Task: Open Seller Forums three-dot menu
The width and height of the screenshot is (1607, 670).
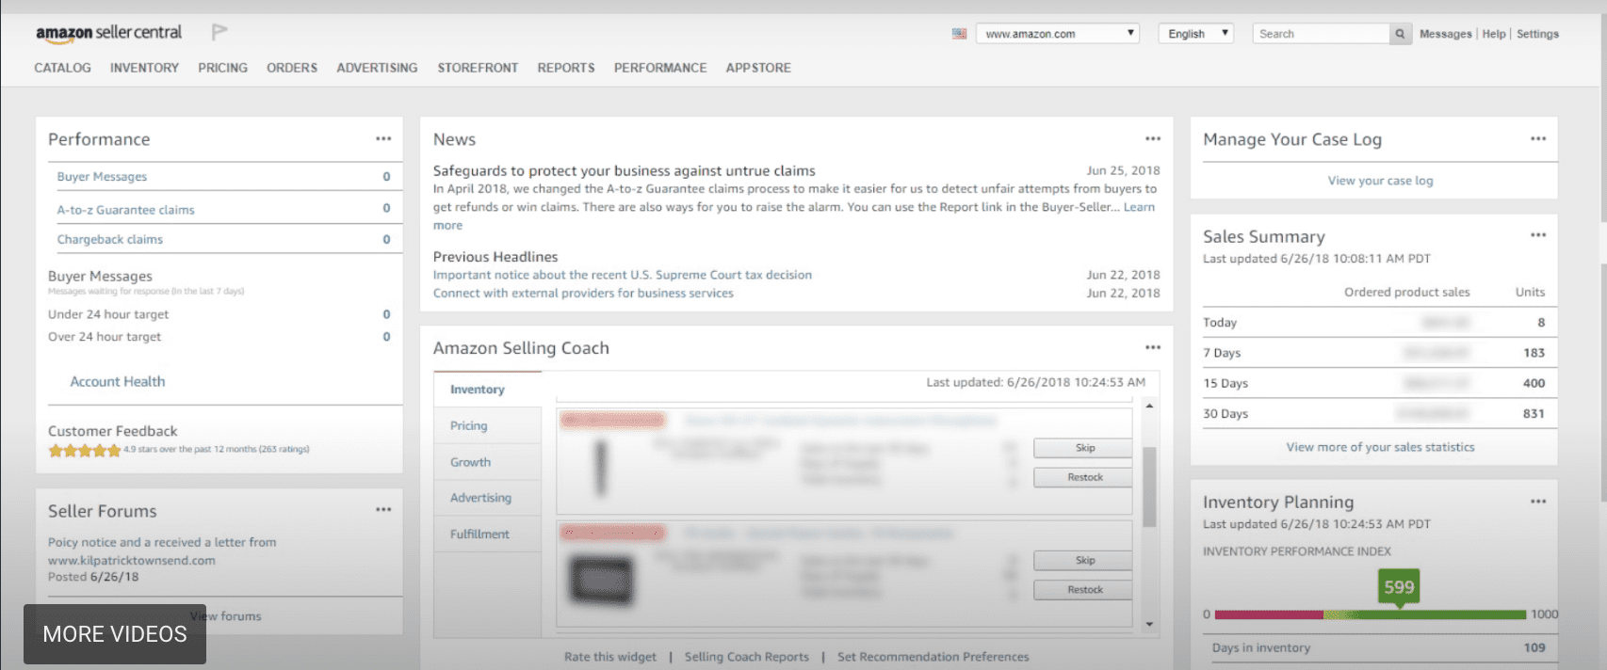Action: pos(383,510)
